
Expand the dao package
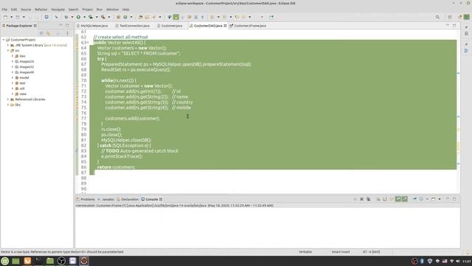point(13,56)
